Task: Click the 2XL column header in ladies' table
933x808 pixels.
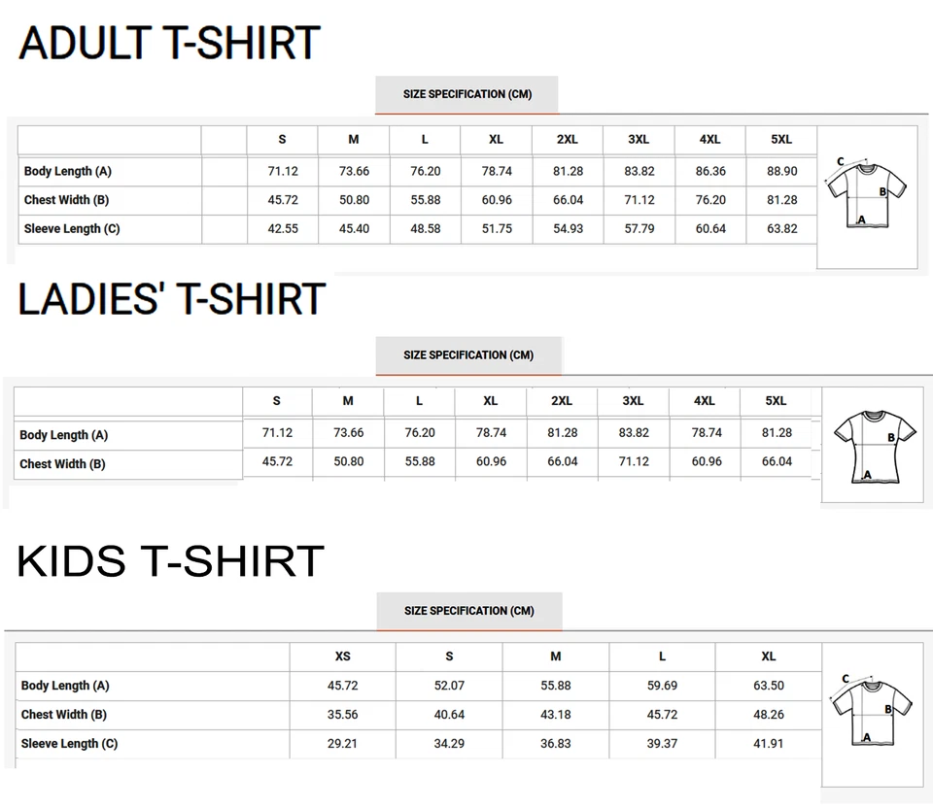Action: pyautogui.click(x=562, y=401)
